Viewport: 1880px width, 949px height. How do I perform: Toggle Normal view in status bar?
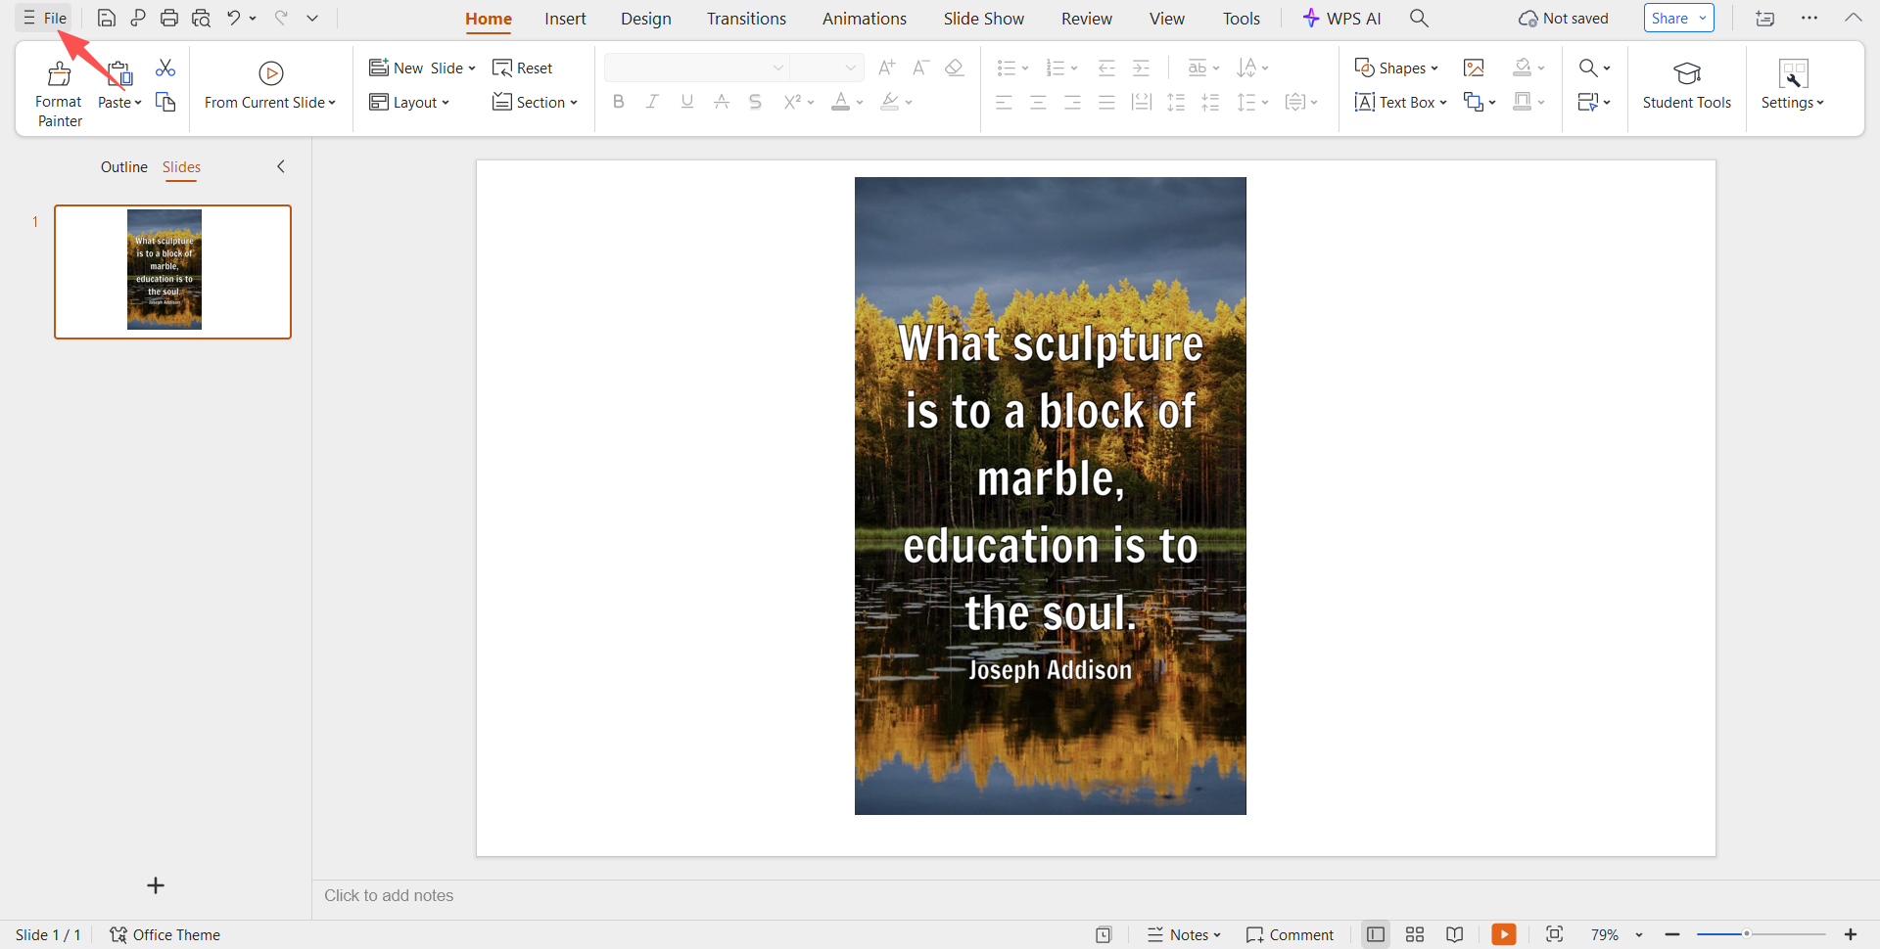1376,934
